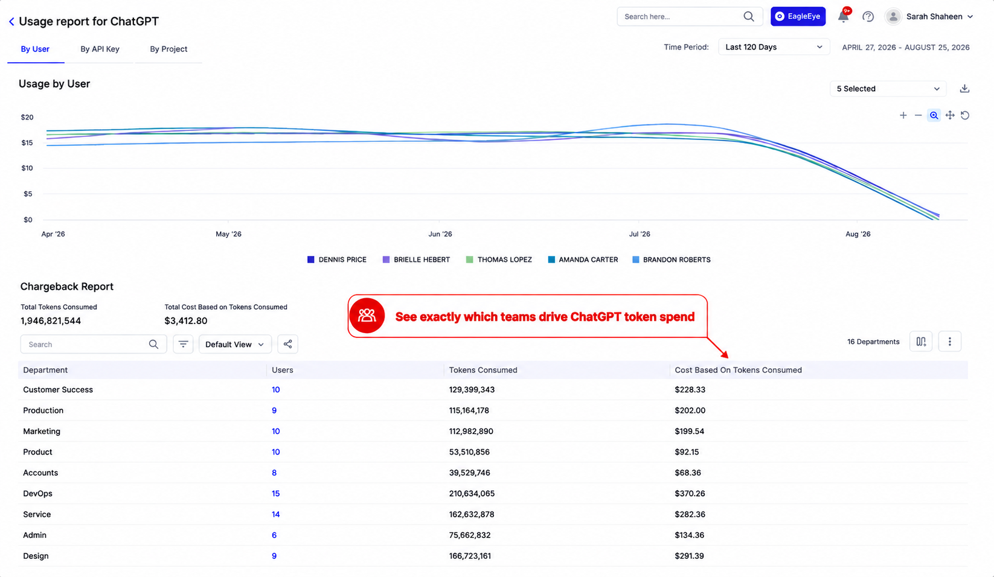This screenshot has height=577, width=994.
Task: Zoom in on the chart with plus icon
Action: pyautogui.click(x=903, y=115)
